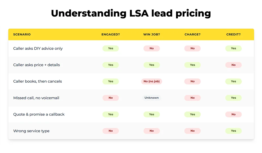The height and width of the screenshot is (153, 262).
Task: Click the WIN JOB? column header
Action: 151,34
